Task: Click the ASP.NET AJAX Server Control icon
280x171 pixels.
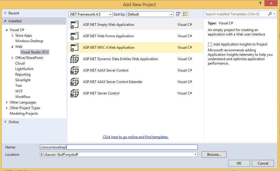Action: click(x=75, y=70)
